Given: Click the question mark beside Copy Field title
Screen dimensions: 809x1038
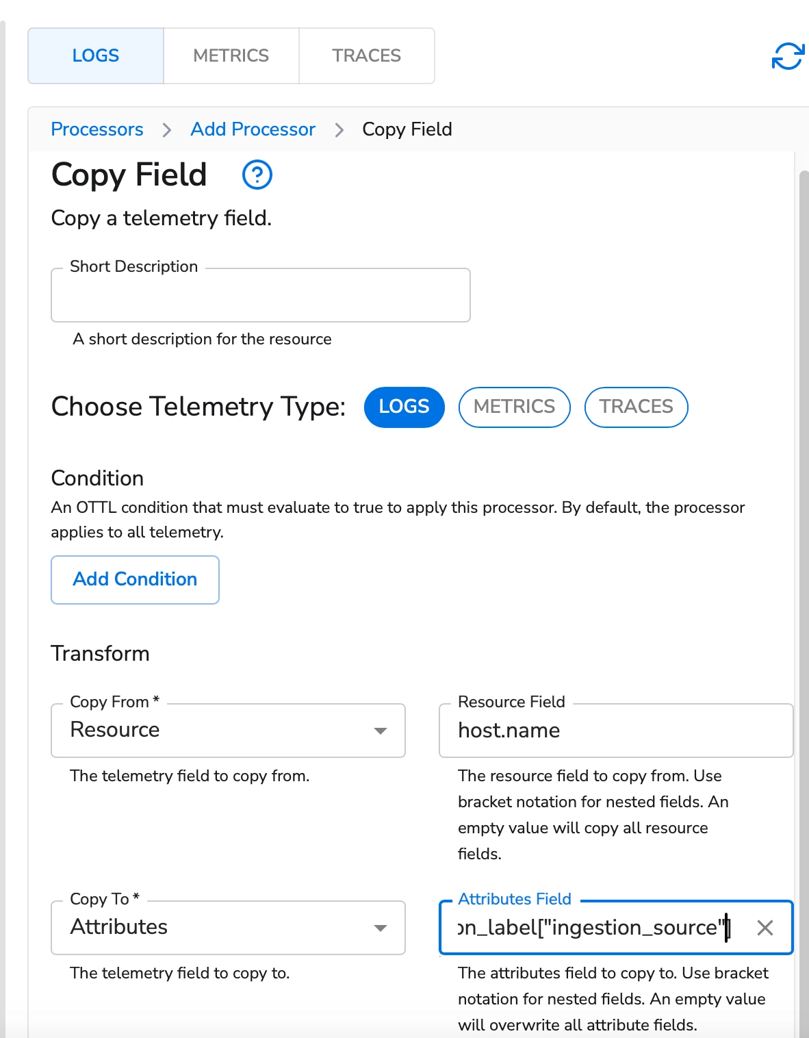Looking at the screenshot, I should tap(257, 175).
